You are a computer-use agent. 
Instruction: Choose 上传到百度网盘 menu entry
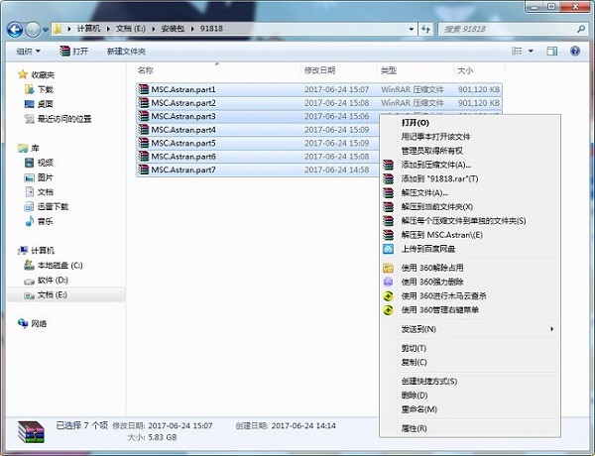point(470,249)
